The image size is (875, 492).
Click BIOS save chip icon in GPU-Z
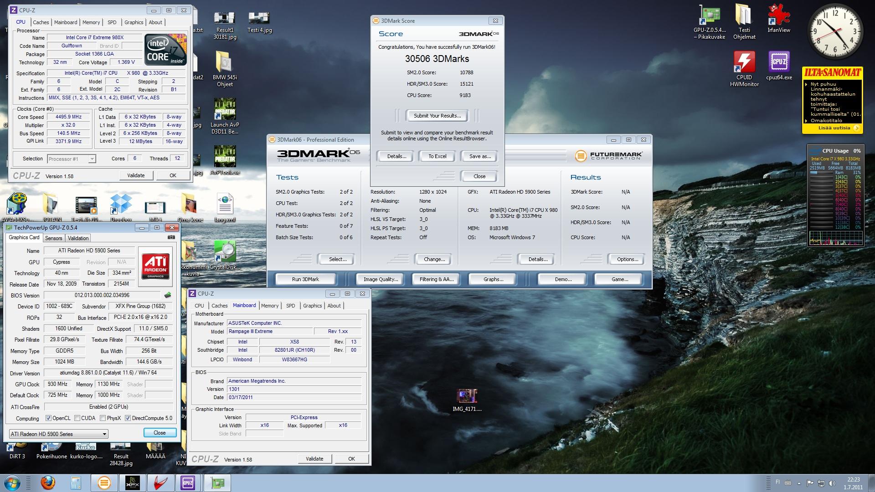click(x=168, y=295)
